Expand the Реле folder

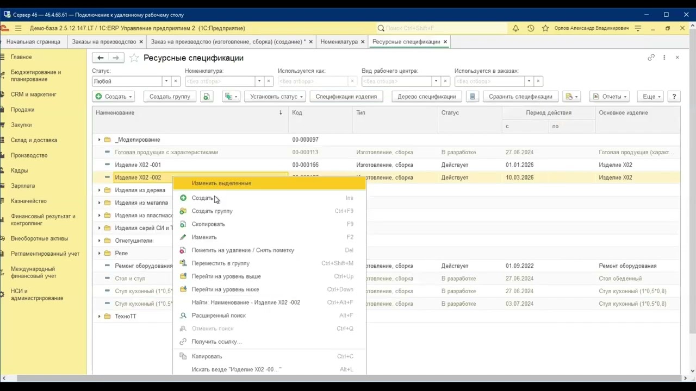coord(99,253)
